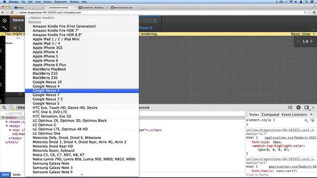The height and width of the screenshot is (178, 317).
Task: Click the dock side icon in DevTools
Action: [307, 108]
